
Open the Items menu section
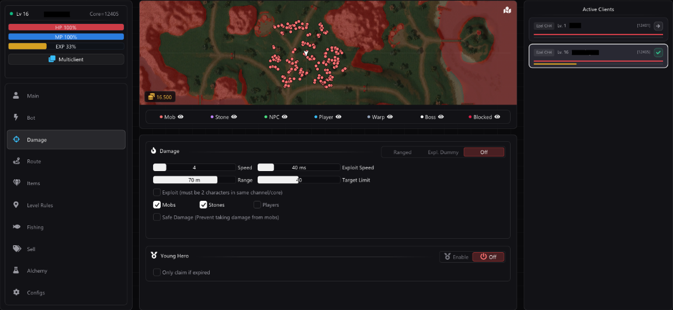(x=66, y=183)
